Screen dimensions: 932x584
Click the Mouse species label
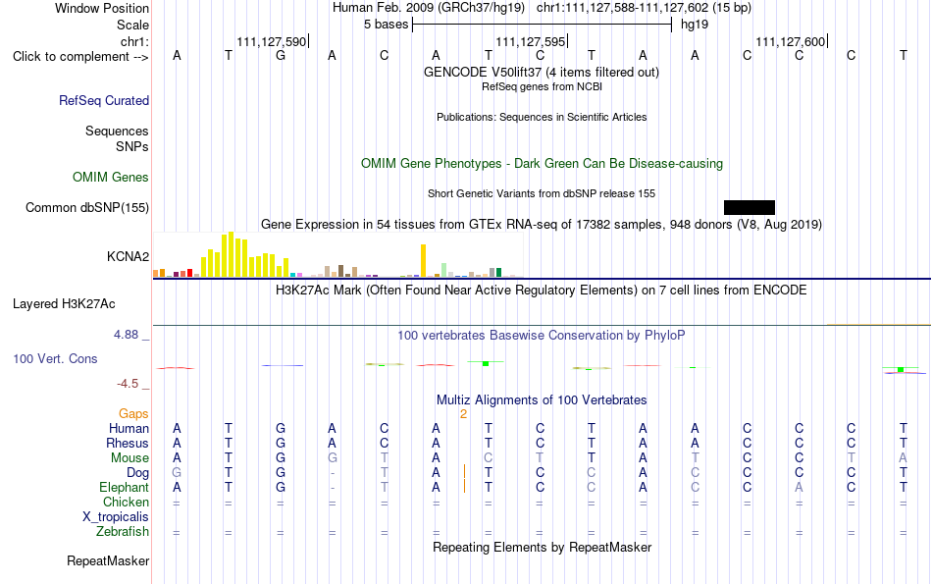coord(129,458)
